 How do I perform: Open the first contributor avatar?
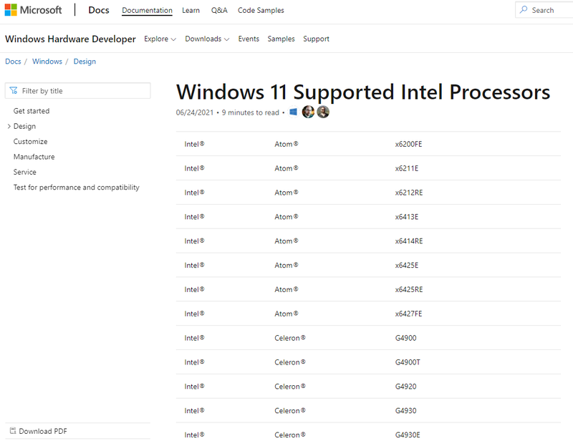308,112
